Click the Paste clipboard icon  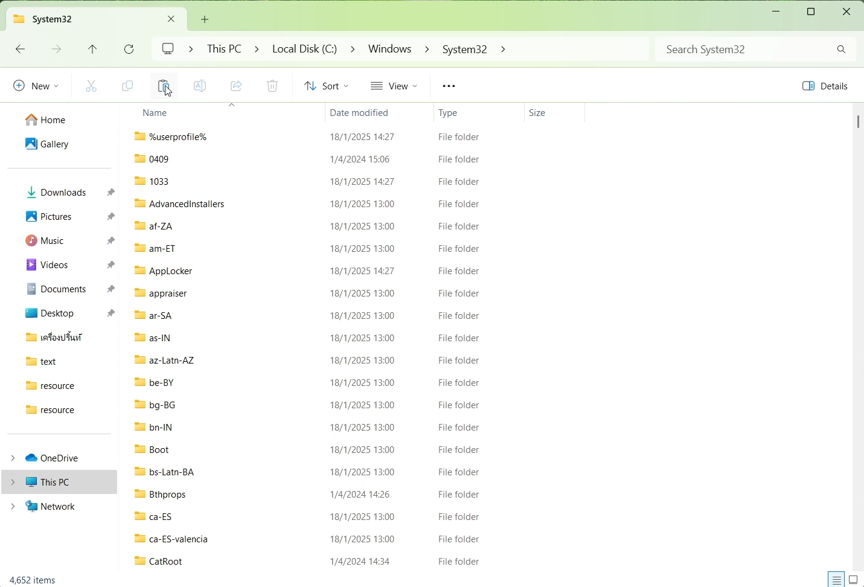(x=164, y=86)
